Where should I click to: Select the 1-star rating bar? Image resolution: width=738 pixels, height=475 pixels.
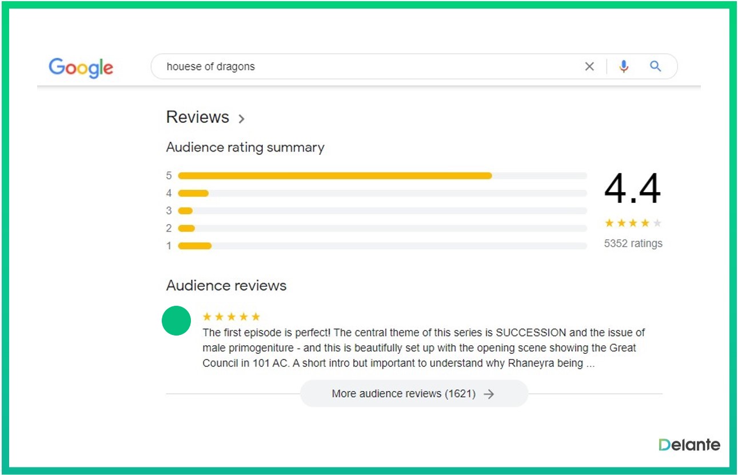pos(382,246)
